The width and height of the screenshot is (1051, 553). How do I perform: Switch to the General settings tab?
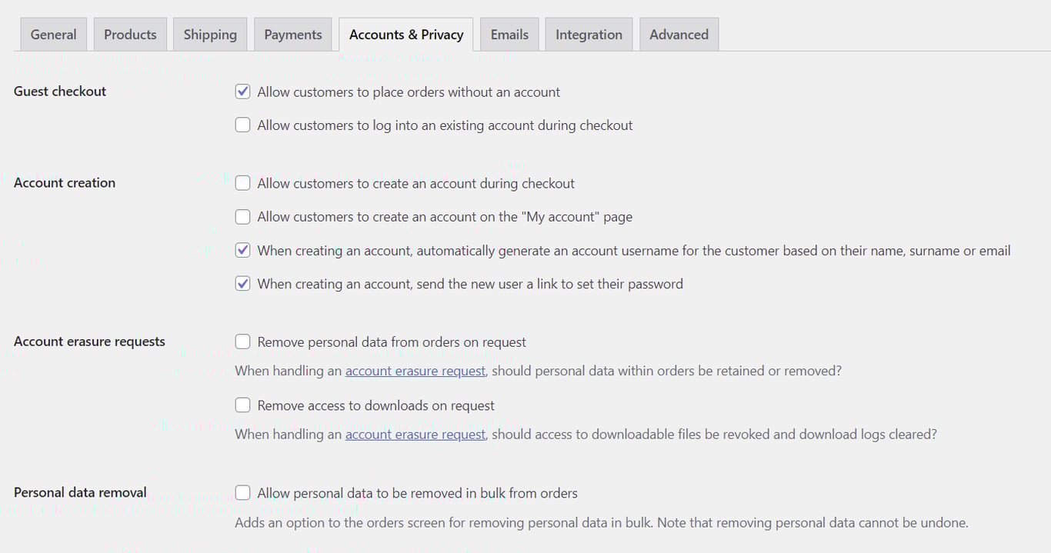point(52,34)
